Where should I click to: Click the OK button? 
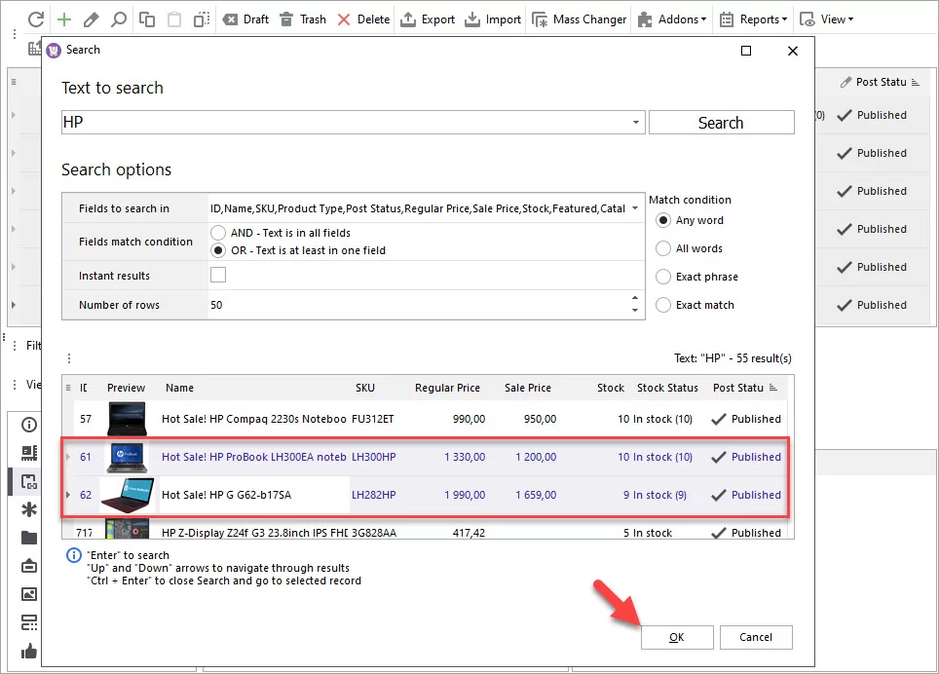coord(677,637)
